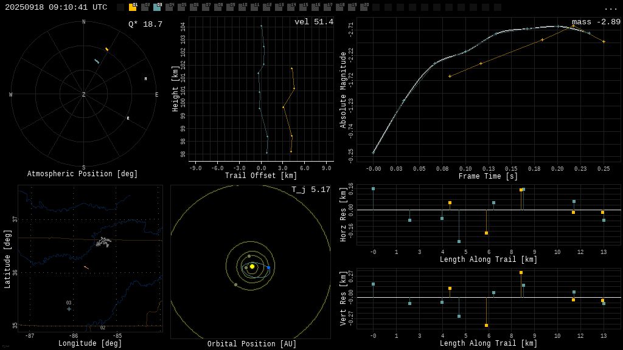Click the R marker in sky plot
623x350 pixels.
click(x=128, y=118)
